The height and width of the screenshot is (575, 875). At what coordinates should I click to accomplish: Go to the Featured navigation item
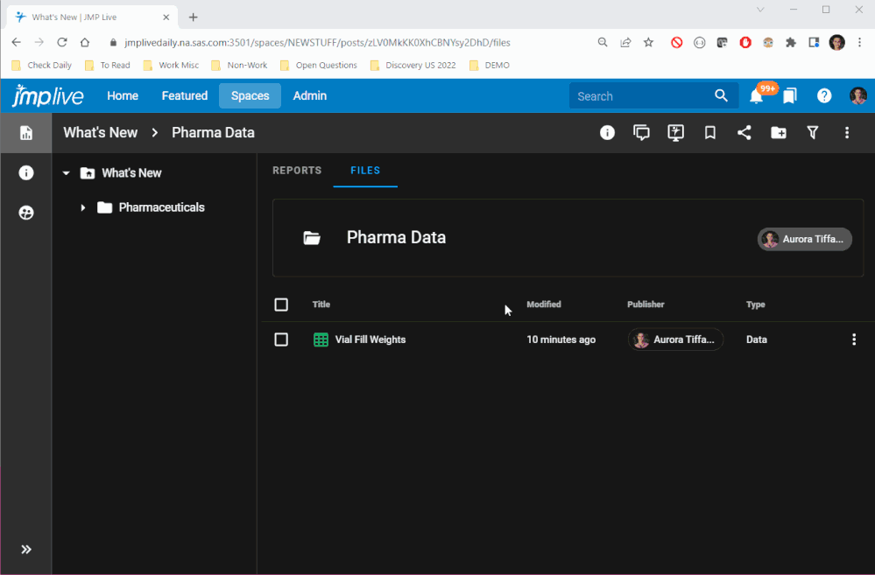[184, 96]
